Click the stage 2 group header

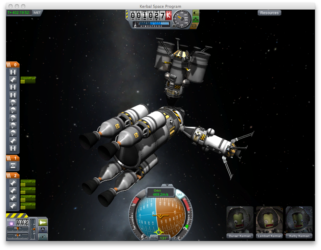click(x=13, y=175)
